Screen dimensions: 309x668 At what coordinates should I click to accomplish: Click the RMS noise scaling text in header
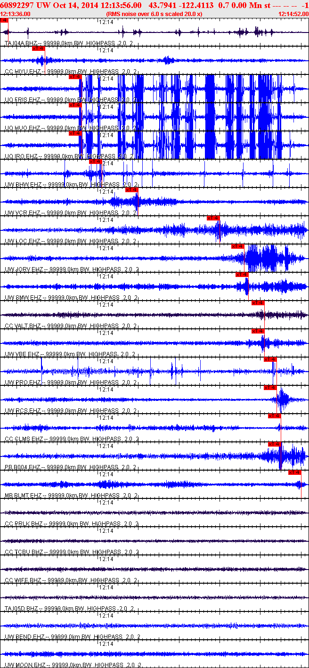(x=154, y=14)
